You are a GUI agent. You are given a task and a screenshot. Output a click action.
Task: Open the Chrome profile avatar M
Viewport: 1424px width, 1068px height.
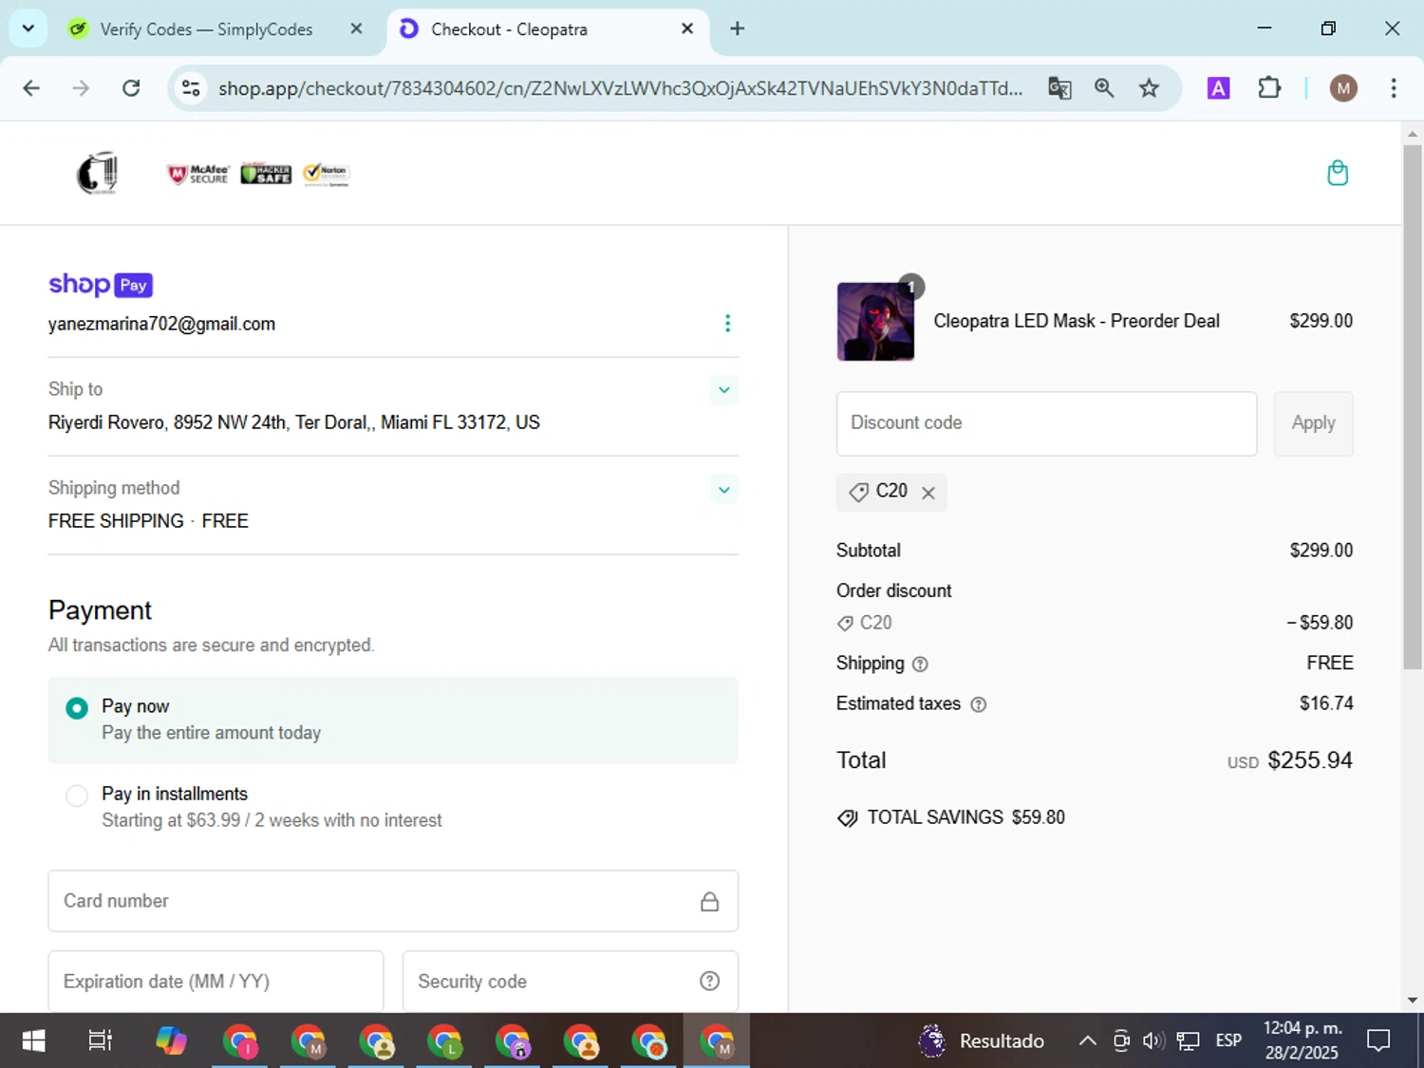[x=1342, y=88]
